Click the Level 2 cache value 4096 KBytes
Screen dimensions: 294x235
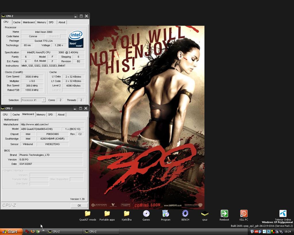coord(73,86)
